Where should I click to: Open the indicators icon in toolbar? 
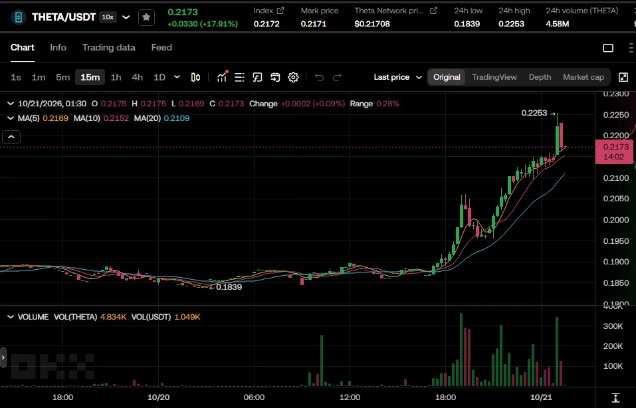pos(222,76)
